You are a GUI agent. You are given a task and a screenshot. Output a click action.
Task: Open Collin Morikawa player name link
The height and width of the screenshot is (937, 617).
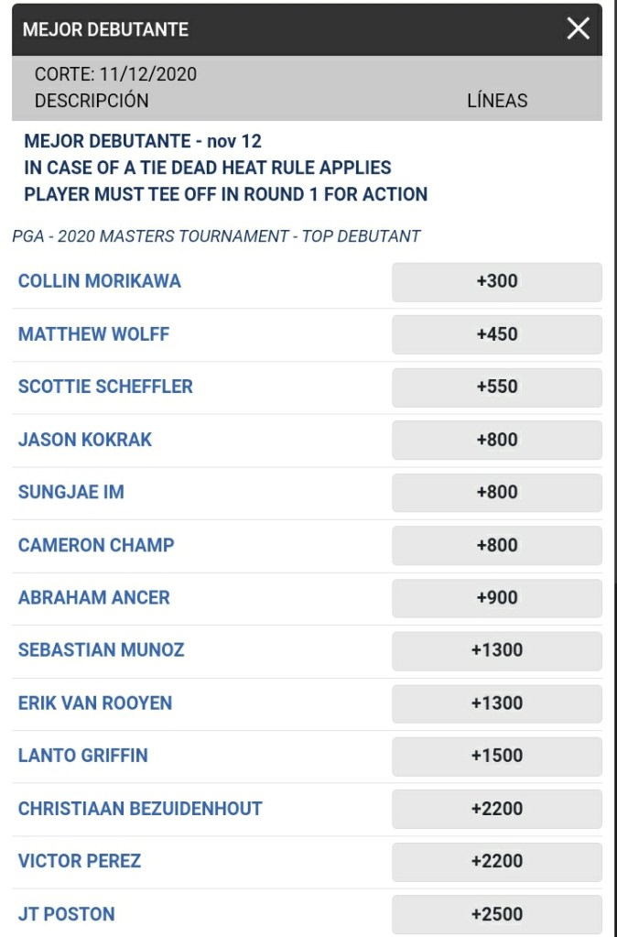[x=100, y=281]
